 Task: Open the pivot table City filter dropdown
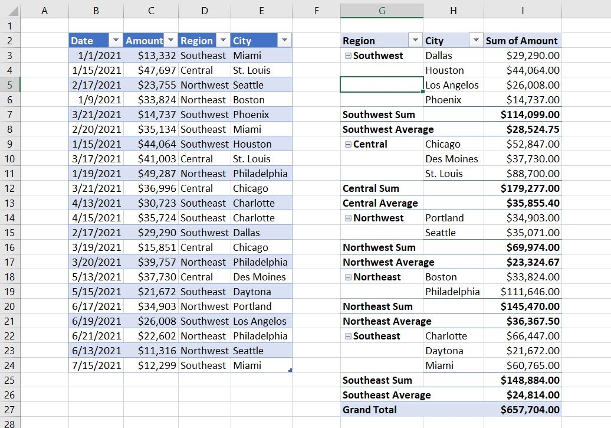[475, 41]
